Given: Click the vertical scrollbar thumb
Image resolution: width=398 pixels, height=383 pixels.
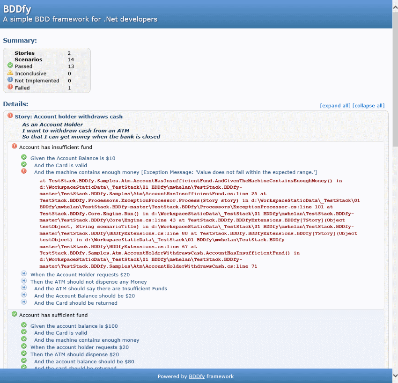Looking at the screenshot, I should pos(395,79).
